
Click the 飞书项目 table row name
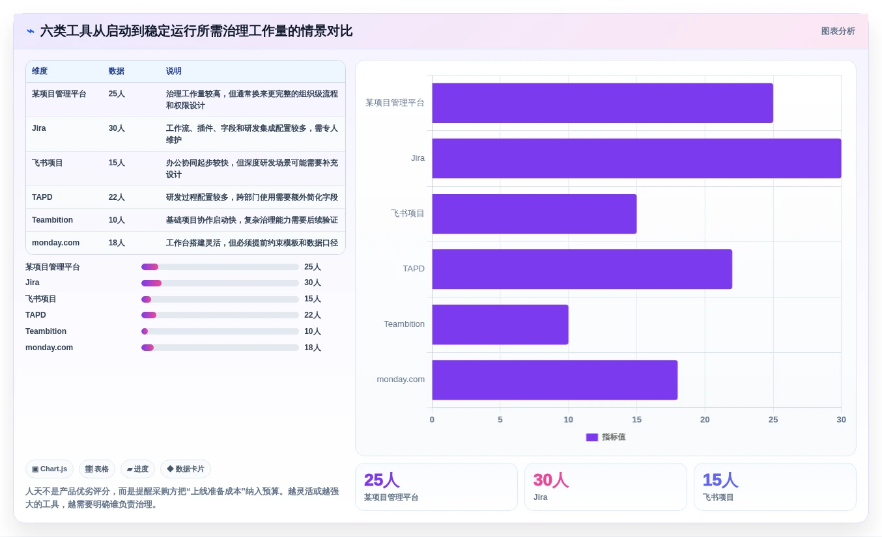coord(48,163)
